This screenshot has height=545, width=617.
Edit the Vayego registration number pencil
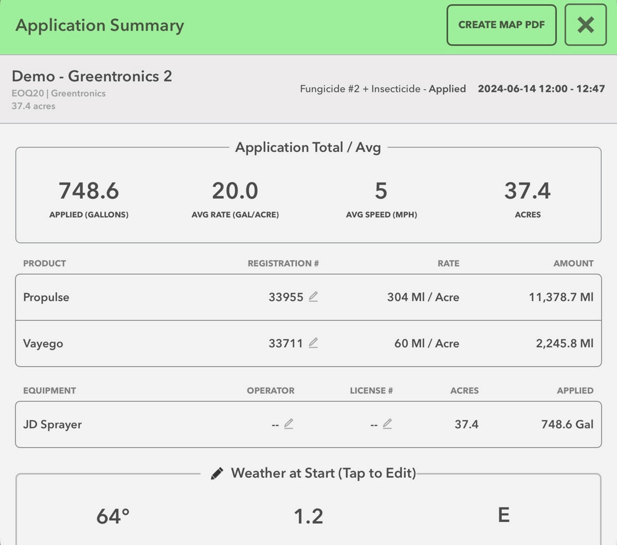click(x=313, y=343)
